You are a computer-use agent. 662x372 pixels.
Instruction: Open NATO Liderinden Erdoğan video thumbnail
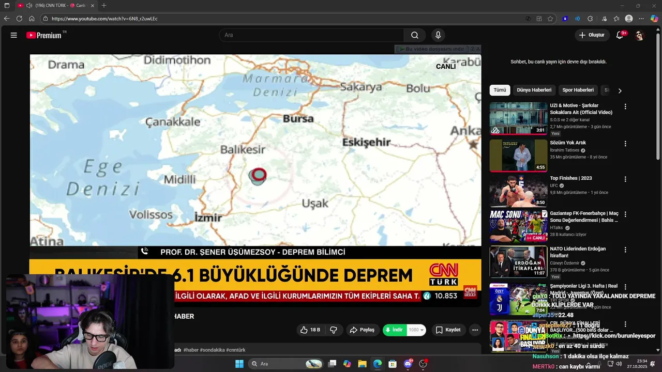518,261
